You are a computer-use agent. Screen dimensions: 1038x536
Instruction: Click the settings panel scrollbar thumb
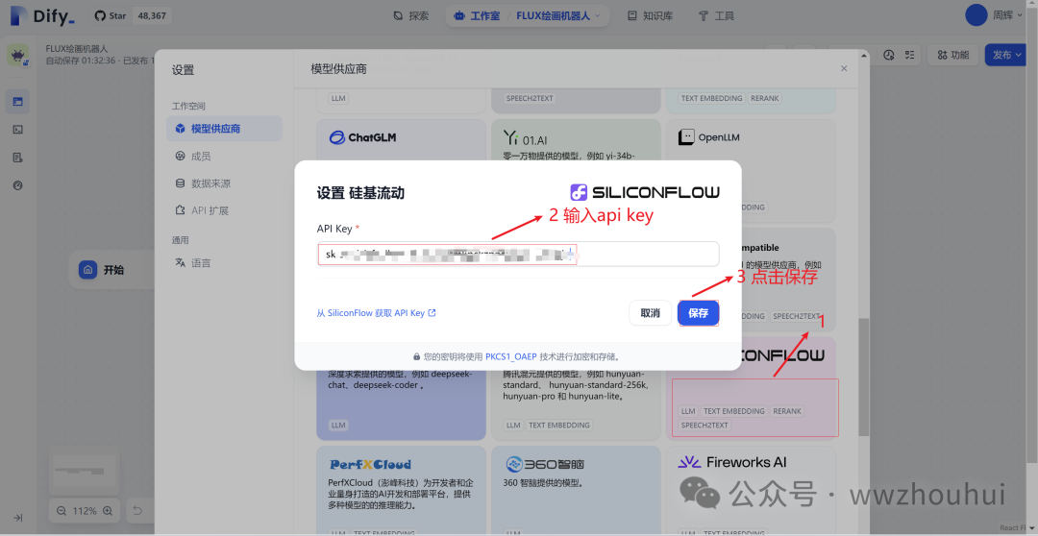862,378
